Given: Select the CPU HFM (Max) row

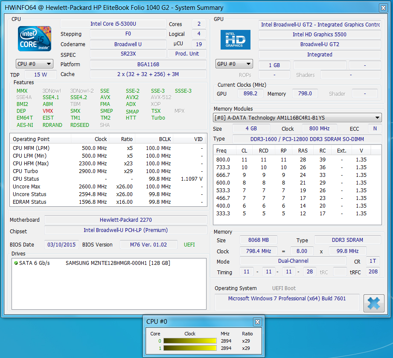Looking at the screenshot, I should (108, 164).
